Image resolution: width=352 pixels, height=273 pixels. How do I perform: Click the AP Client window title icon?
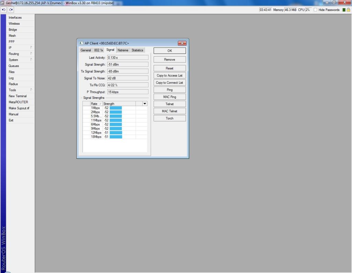(81, 43)
